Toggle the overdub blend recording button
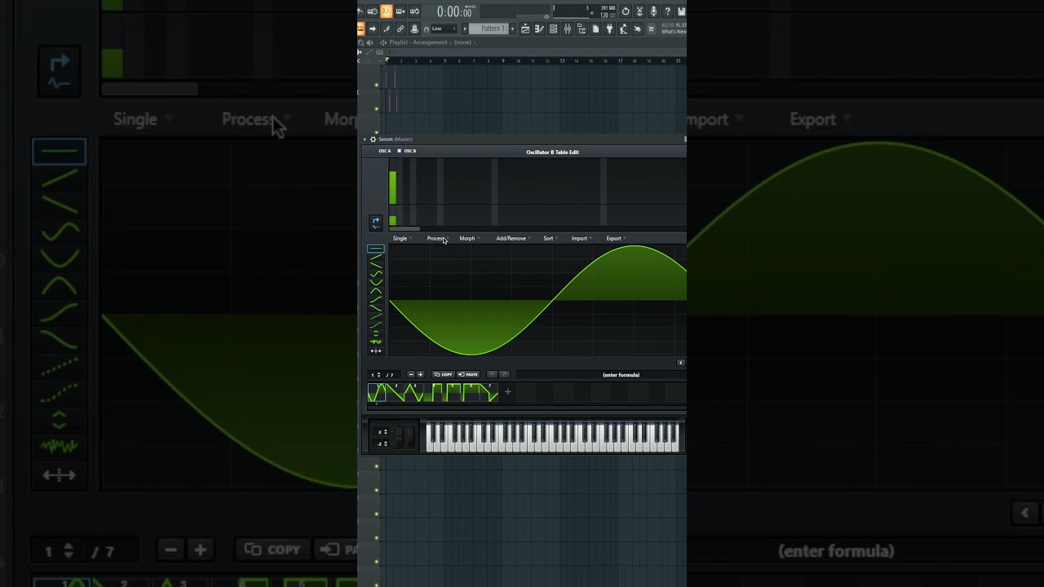1044x587 pixels. (x=400, y=11)
